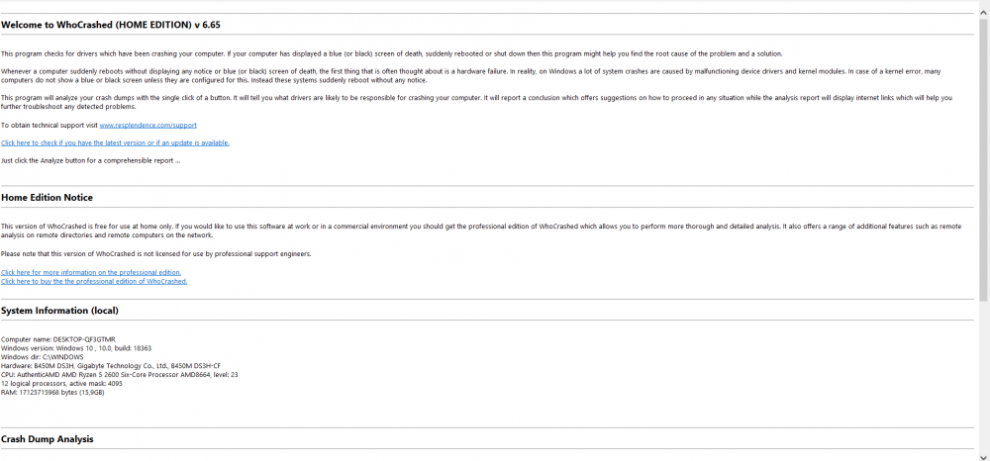Viewport: 990px width, 461px height.
Task: Click the 'Just click the Analyze button' sentence
Action: 90,160
